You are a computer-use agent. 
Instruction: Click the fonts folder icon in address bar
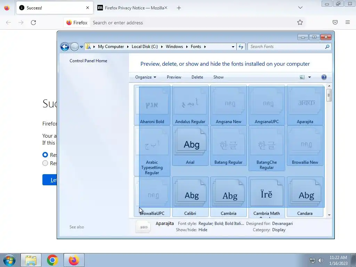click(88, 47)
